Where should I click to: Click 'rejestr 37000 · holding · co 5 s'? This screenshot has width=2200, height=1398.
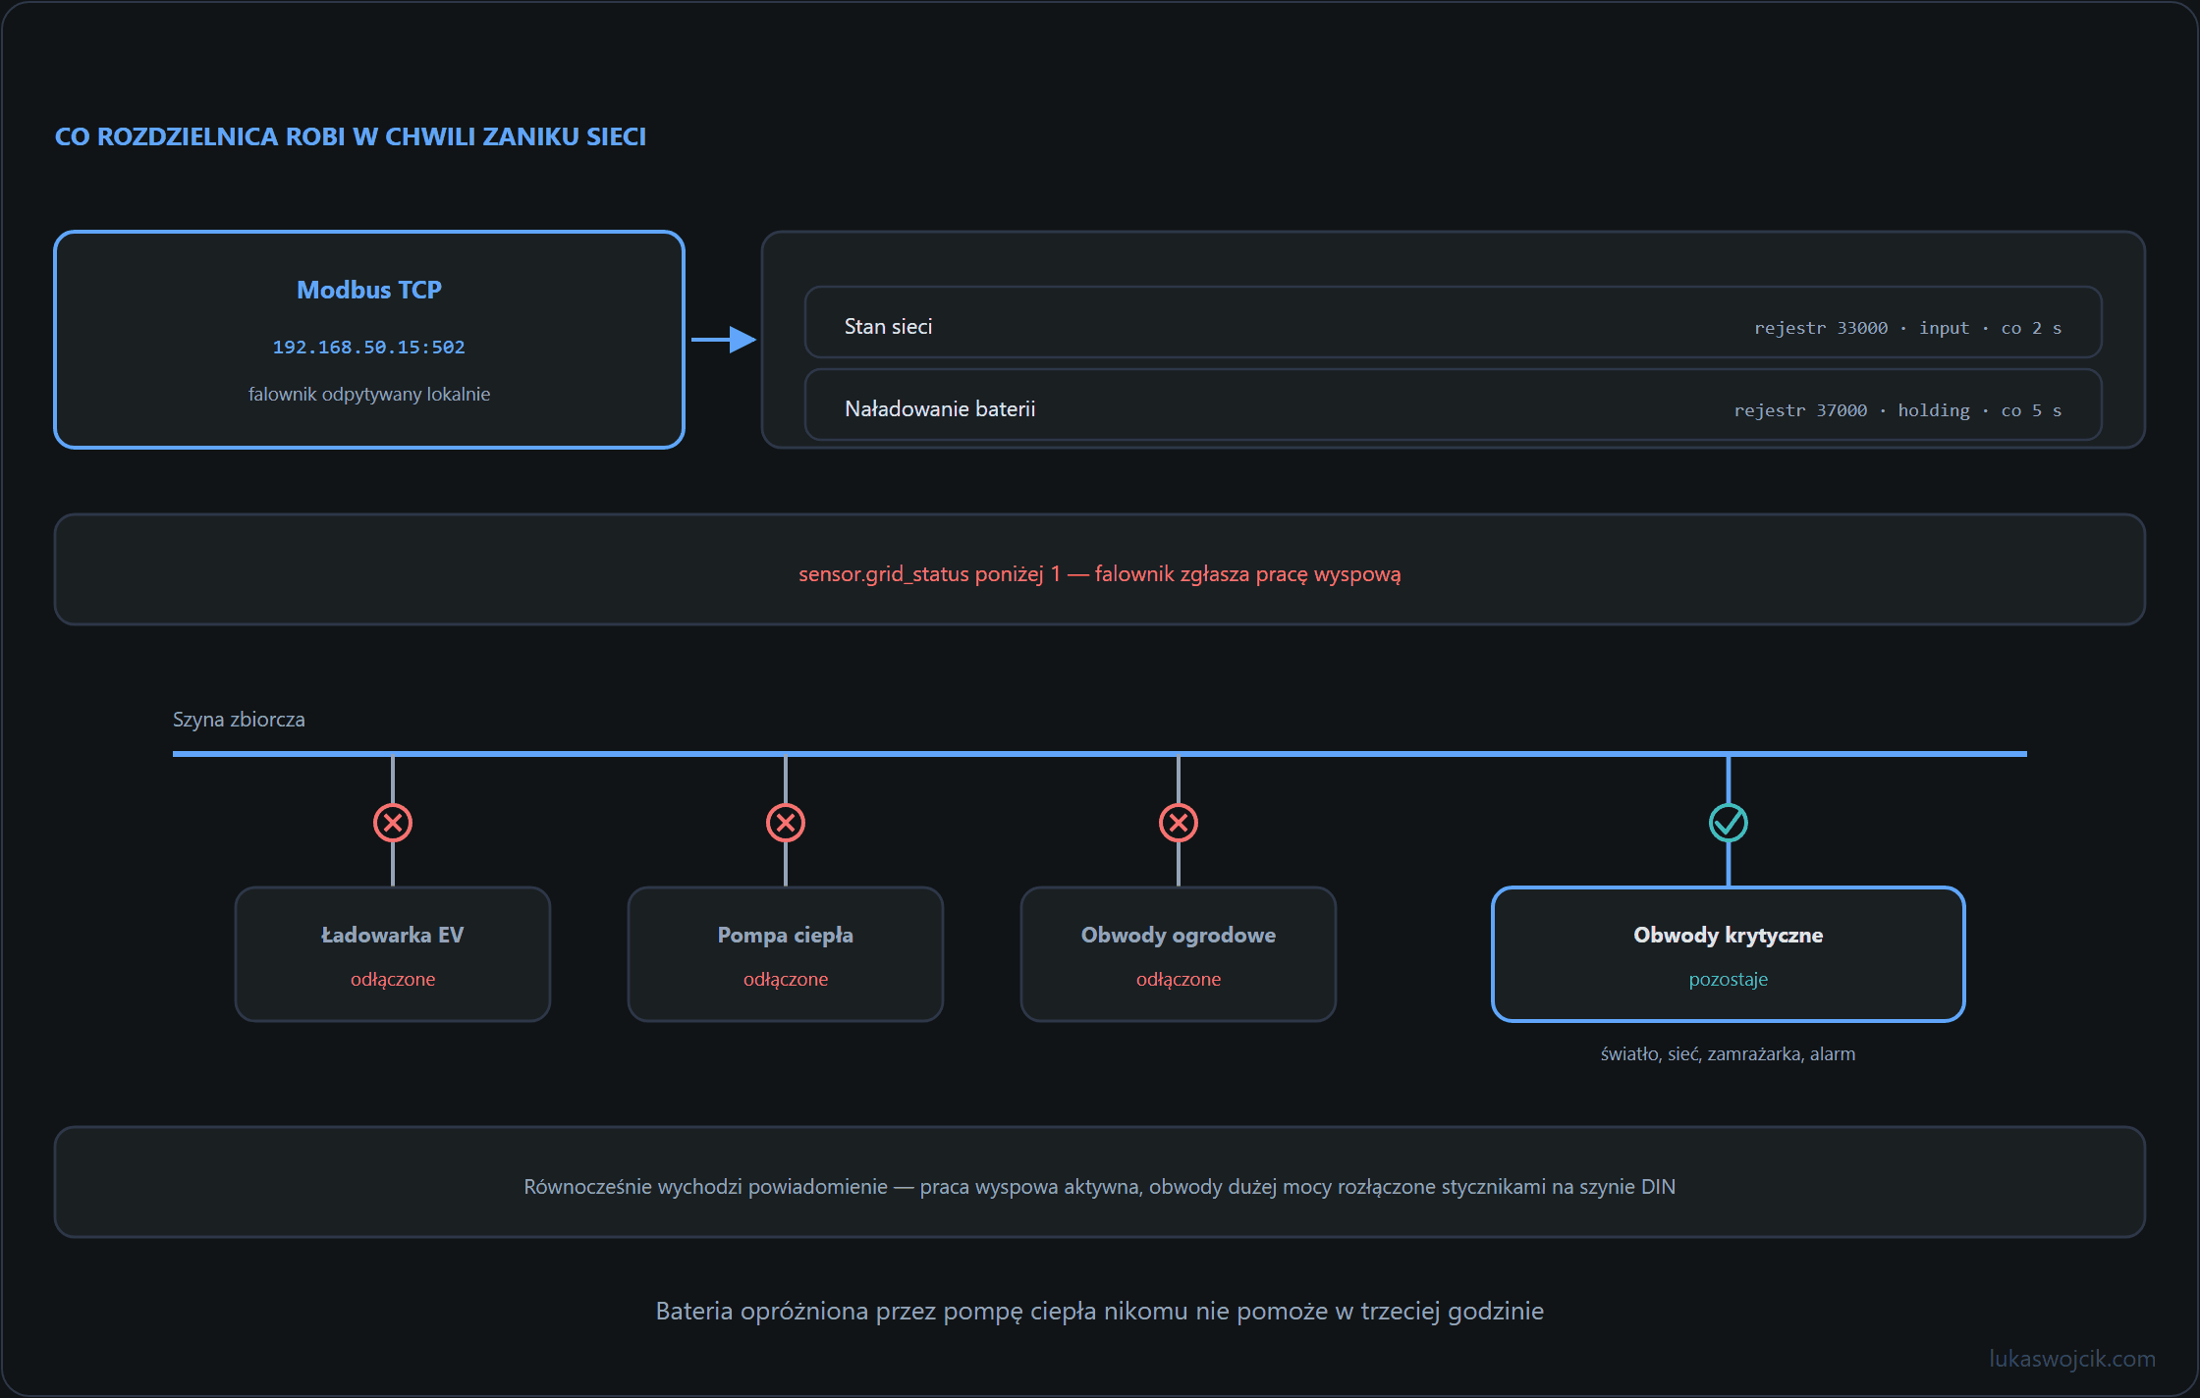point(1897,410)
